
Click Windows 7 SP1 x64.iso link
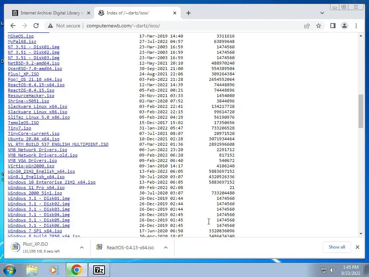pyautogui.click(x=35, y=231)
